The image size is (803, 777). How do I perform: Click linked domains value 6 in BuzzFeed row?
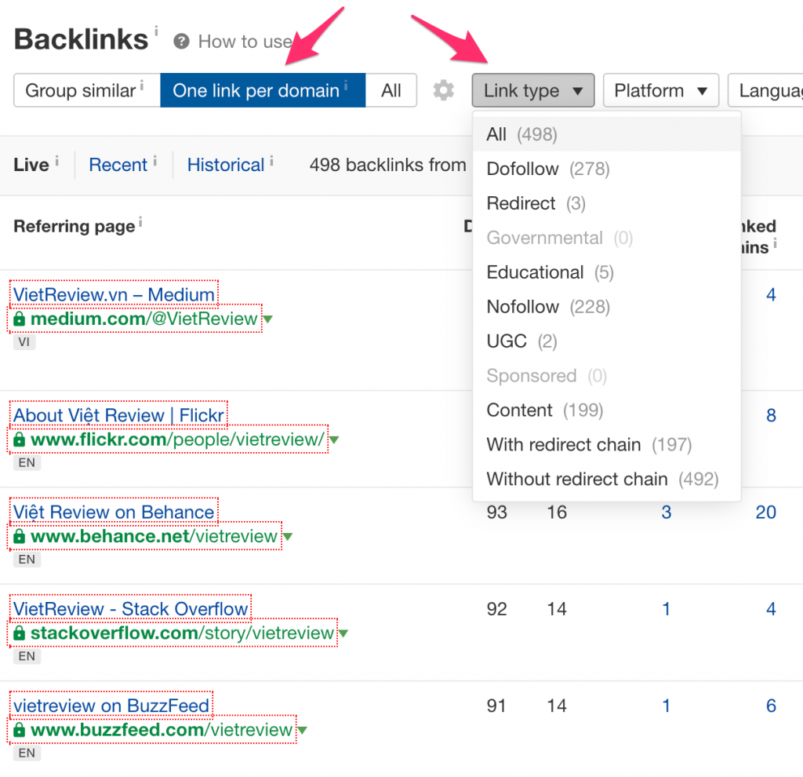tap(772, 706)
